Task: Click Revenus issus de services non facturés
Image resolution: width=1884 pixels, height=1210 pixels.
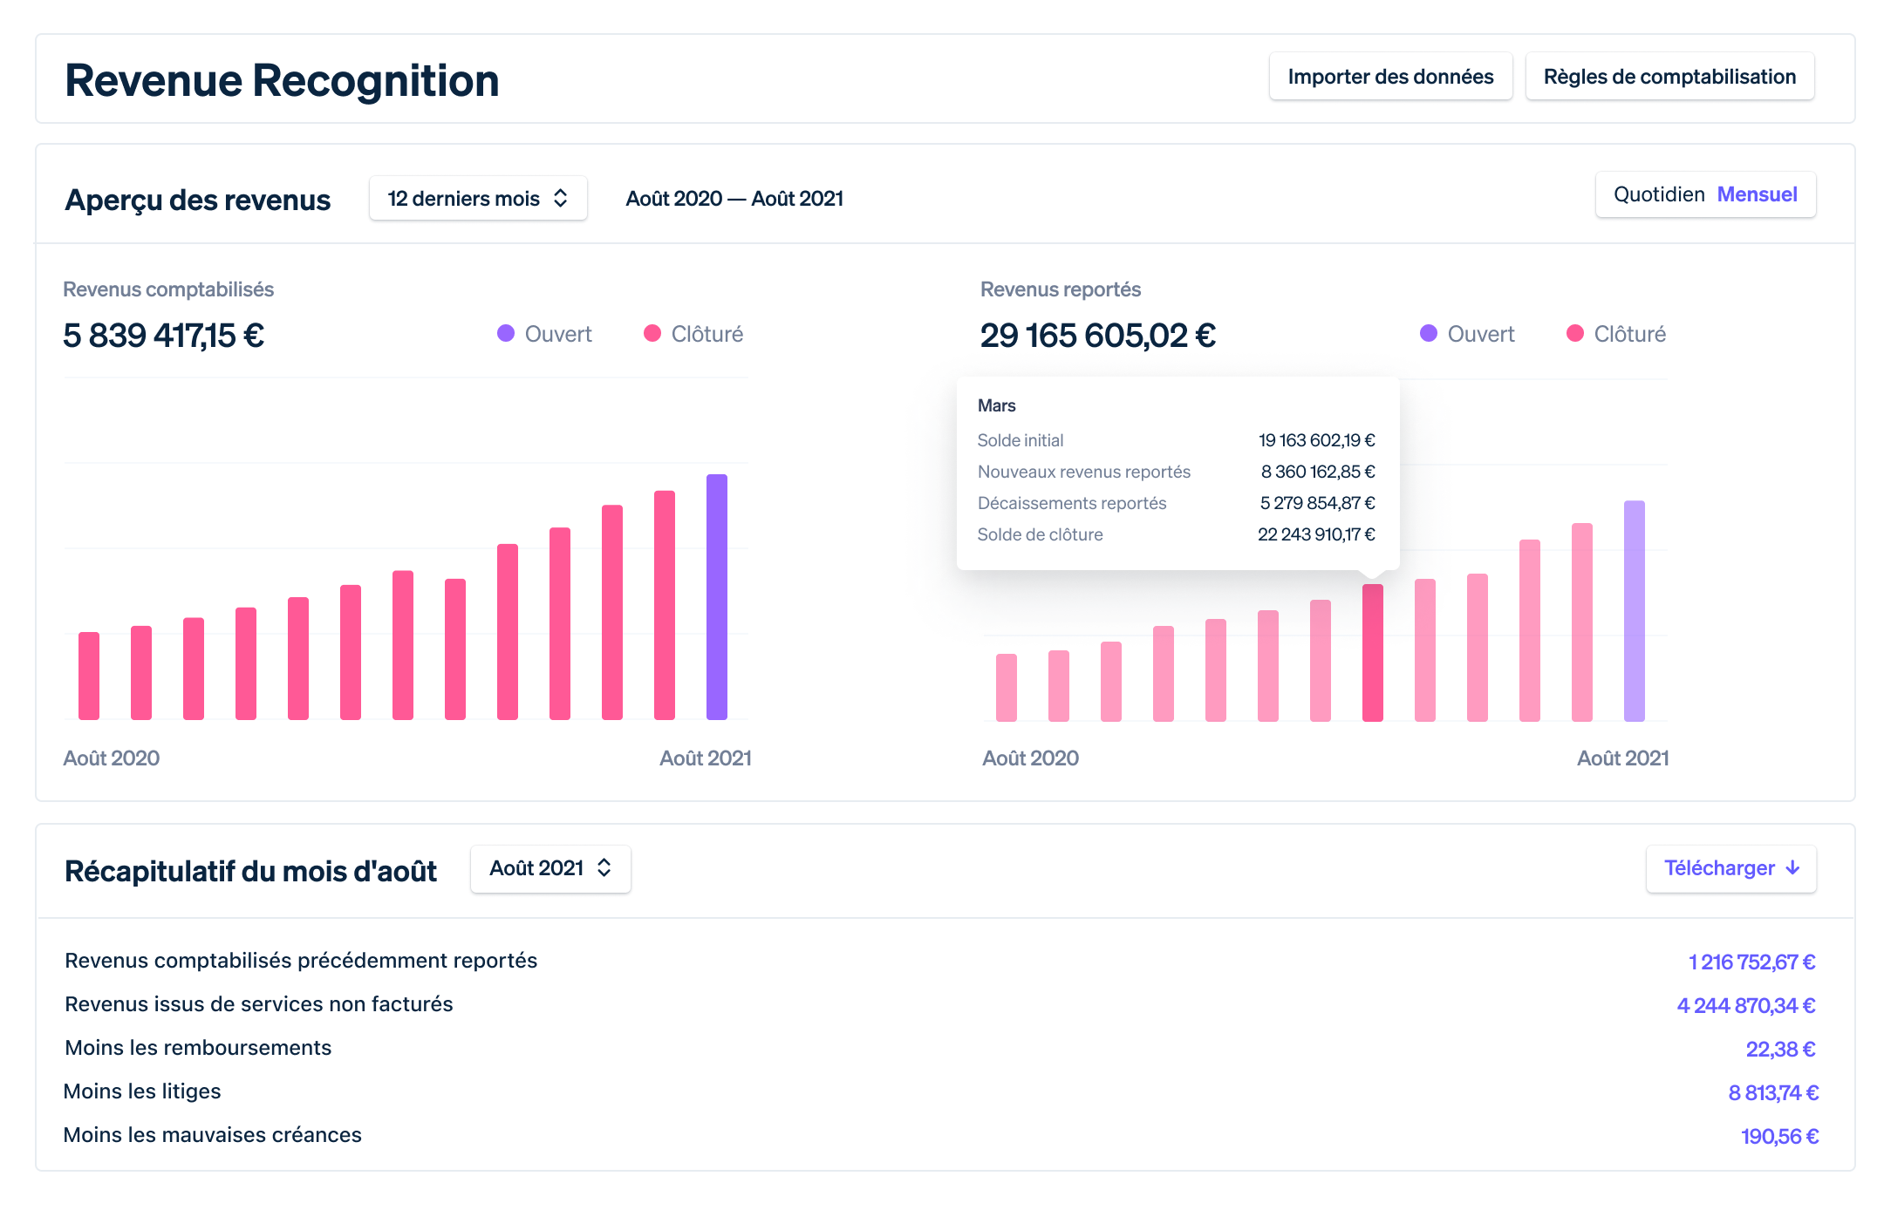Action: tap(259, 1004)
